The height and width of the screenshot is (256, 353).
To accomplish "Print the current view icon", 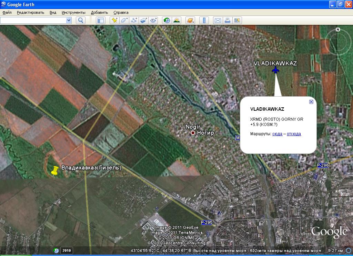I will point(228,20).
